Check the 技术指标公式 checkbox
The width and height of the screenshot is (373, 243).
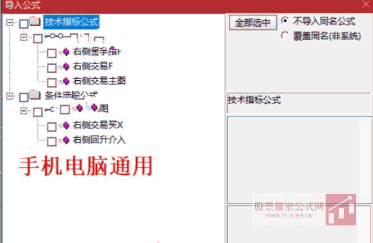pos(24,24)
